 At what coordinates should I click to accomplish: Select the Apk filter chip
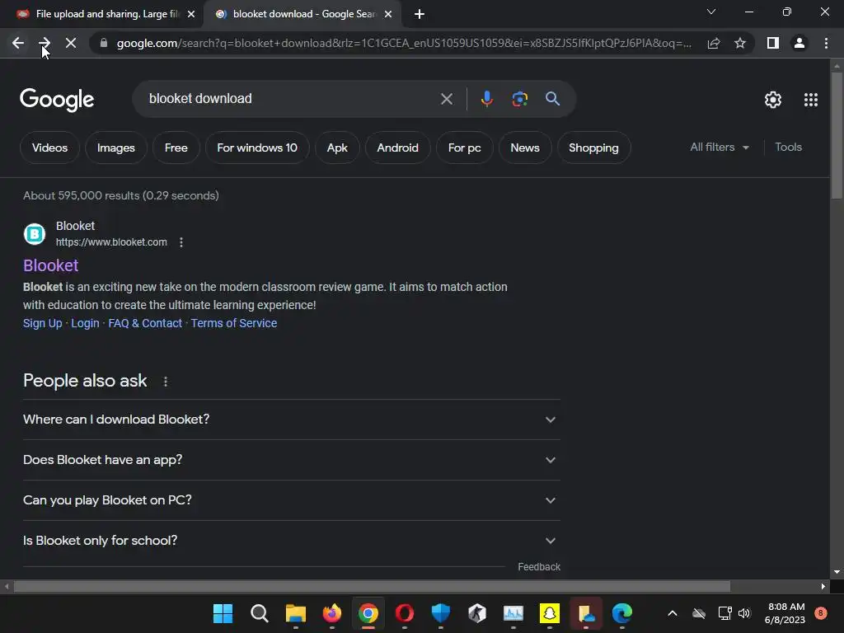click(x=337, y=148)
